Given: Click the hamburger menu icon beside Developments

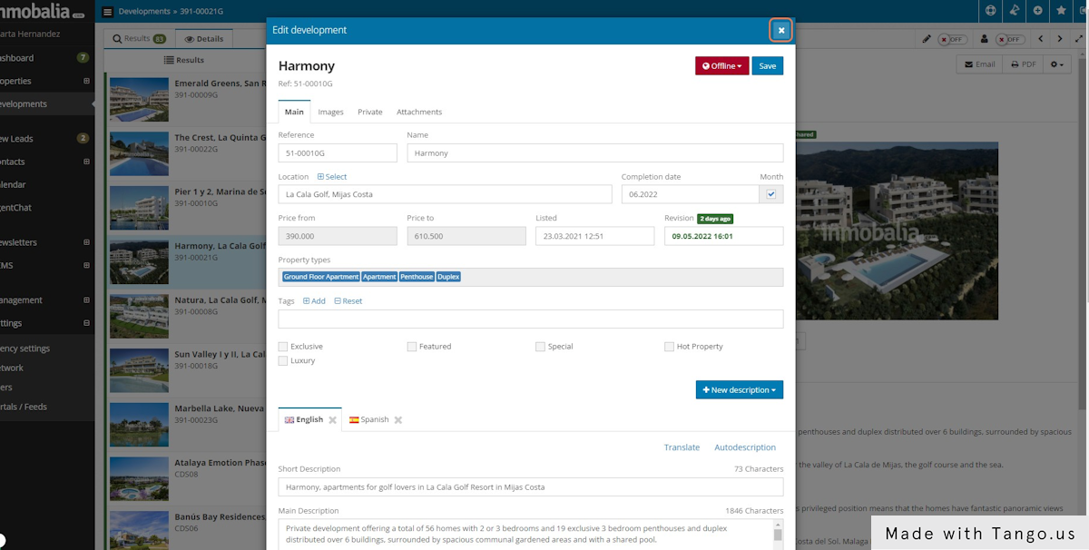Looking at the screenshot, I should click(x=108, y=12).
